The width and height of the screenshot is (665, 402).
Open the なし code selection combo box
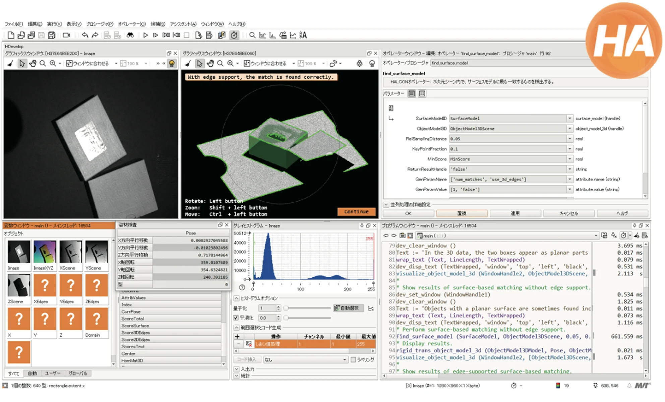coord(305,359)
